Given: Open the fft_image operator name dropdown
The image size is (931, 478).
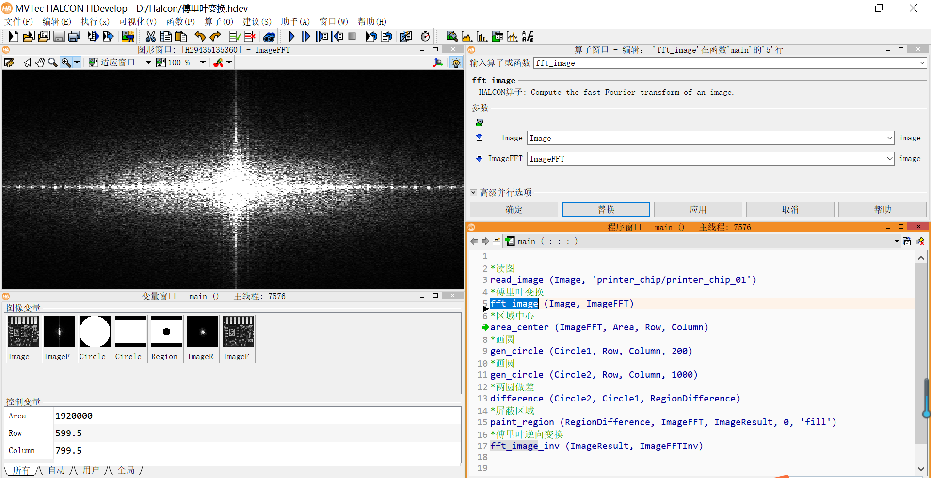Looking at the screenshot, I should (922, 63).
